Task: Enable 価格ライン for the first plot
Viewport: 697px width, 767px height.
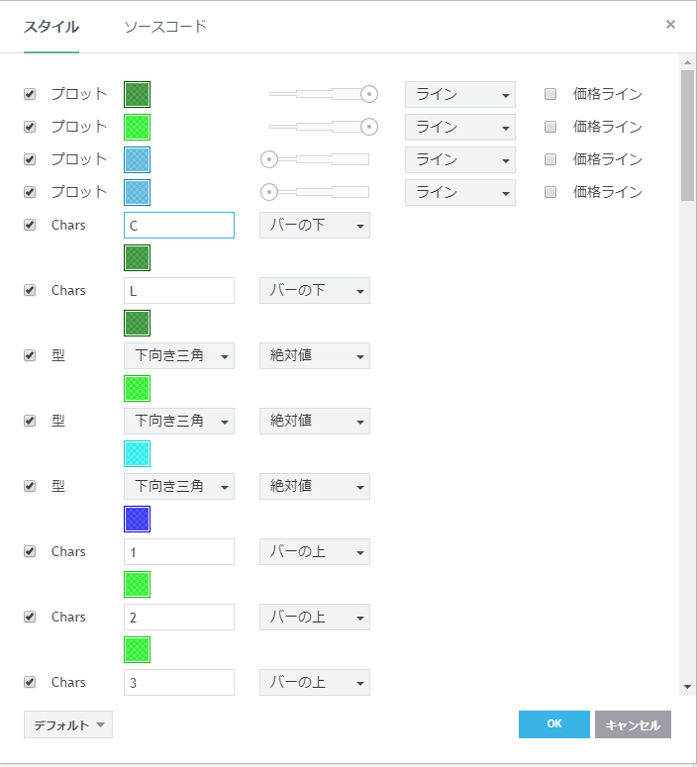Action: [x=550, y=95]
